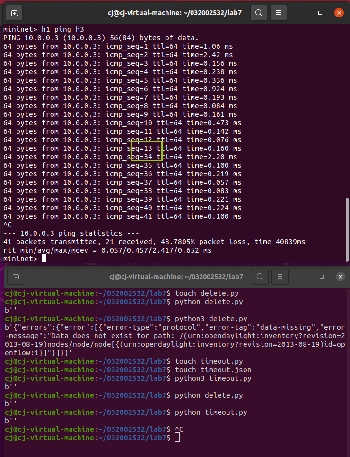Click '--- 10.0.0.3 ping statistics ---' line

(x=71, y=233)
